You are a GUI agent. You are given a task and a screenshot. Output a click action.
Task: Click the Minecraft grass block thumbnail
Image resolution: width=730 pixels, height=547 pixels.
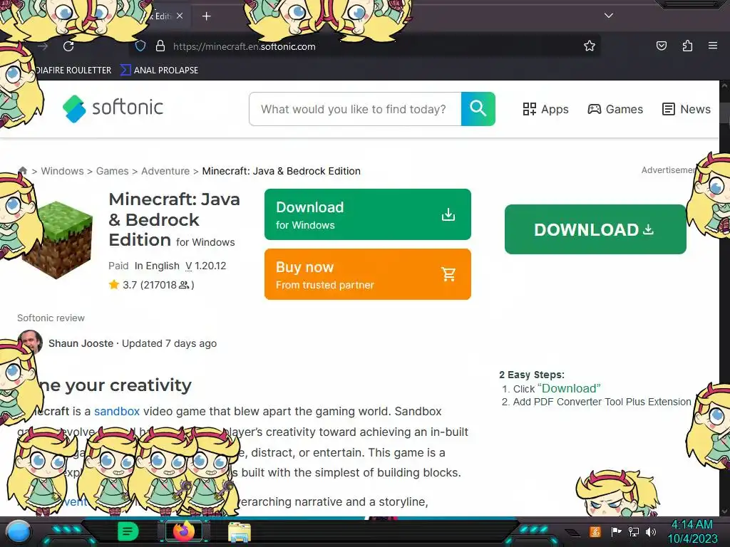[57, 239]
